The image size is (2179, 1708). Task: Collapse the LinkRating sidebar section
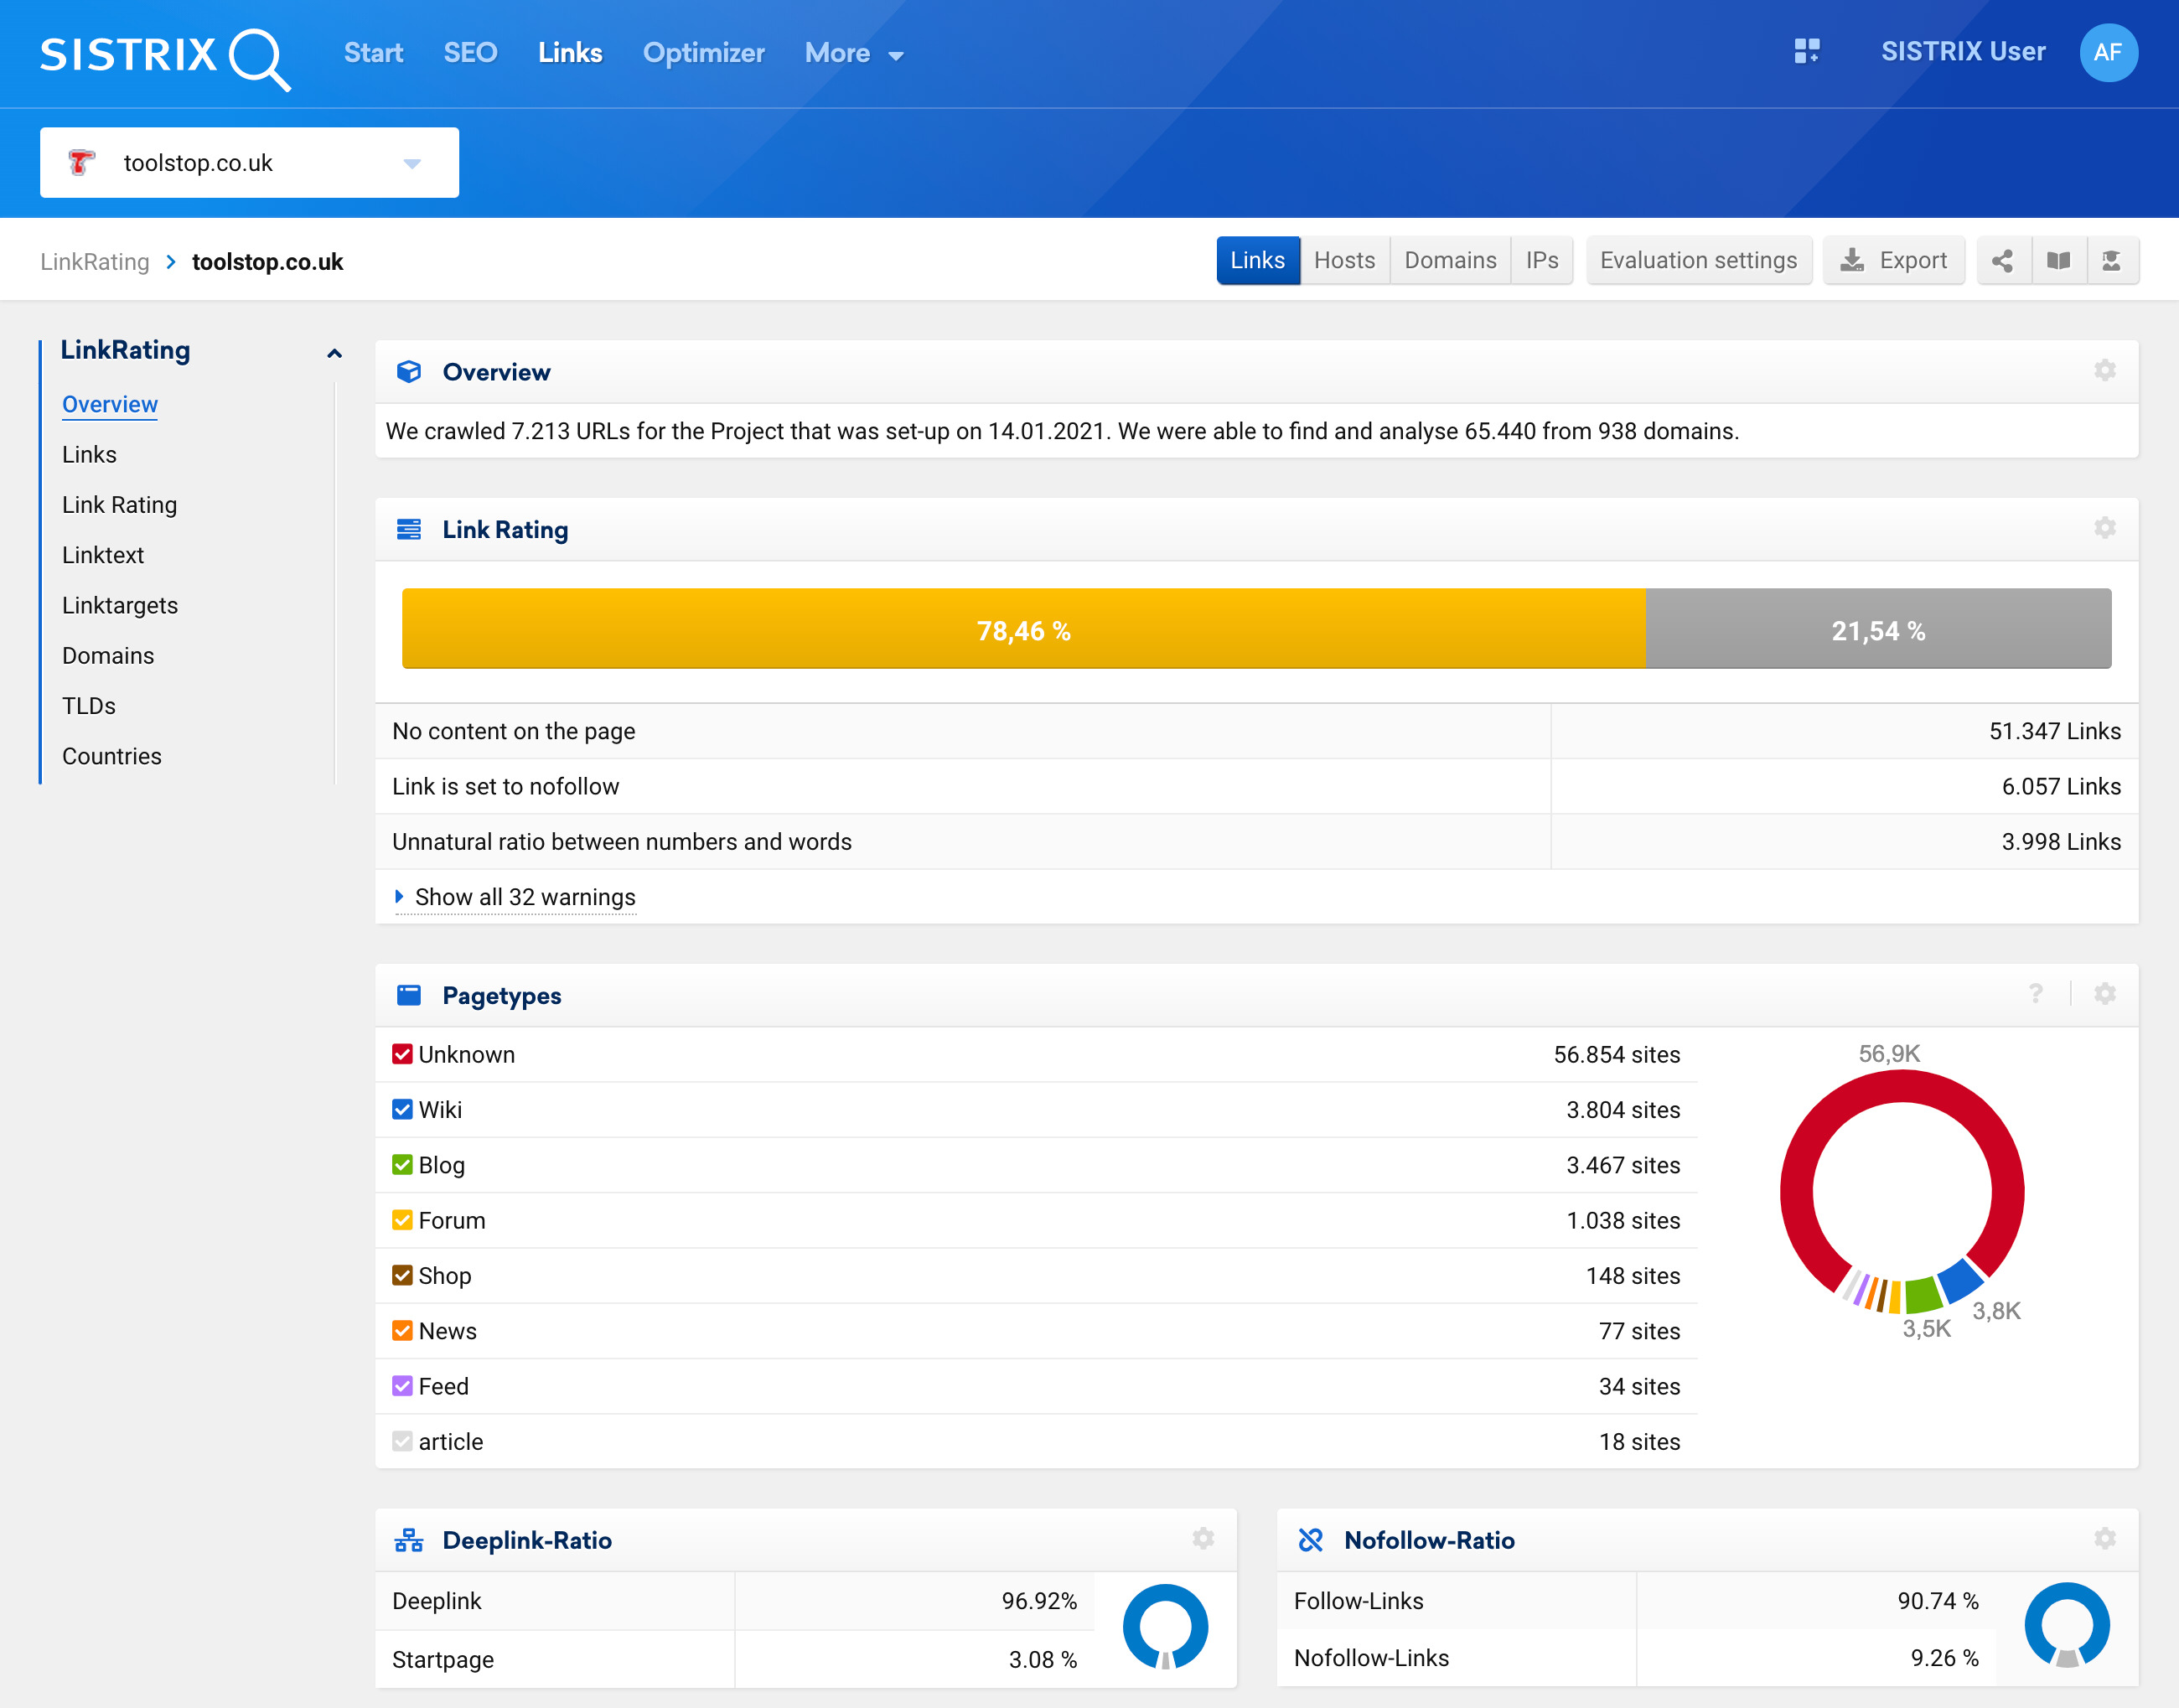pos(334,353)
